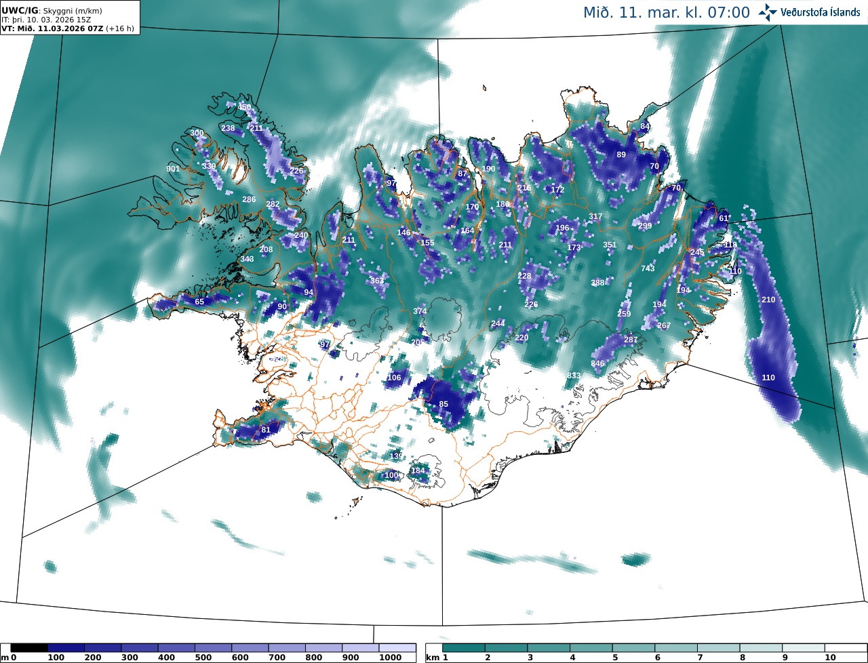Click the 184 visibility value near the south coast
The height and width of the screenshot is (663, 868).
[x=418, y=470]
